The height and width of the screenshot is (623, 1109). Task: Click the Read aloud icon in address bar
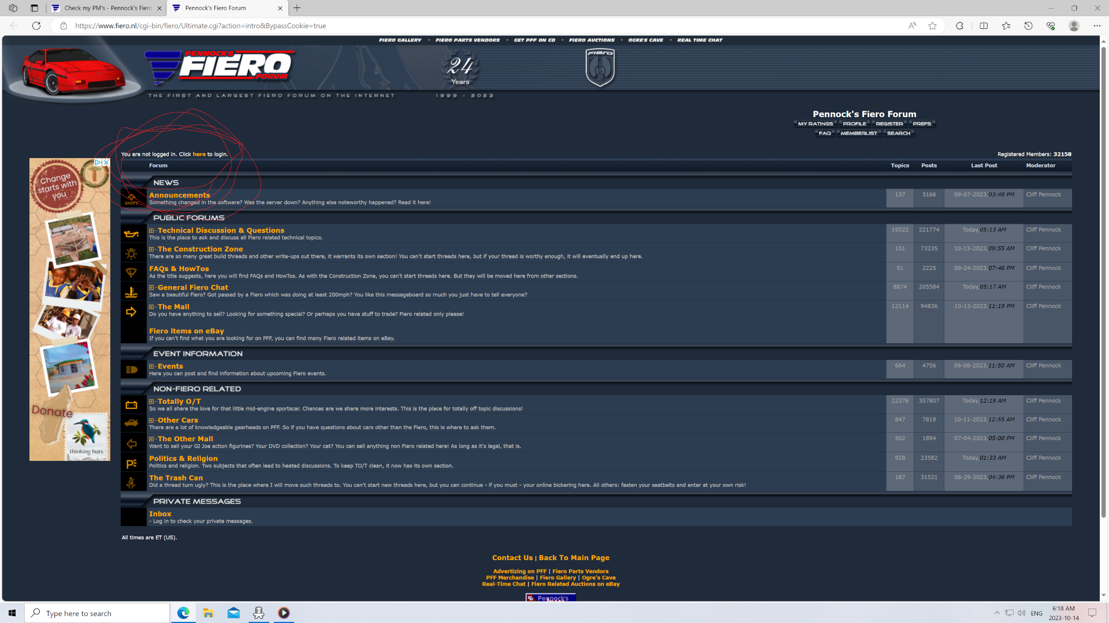[x=912, y=25]
